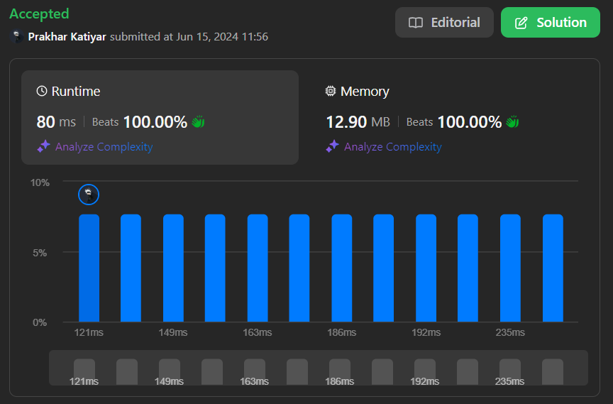Click the 121ms segment in range slider
Viewport: 613px width, 404px height.
click(x=84, y=371)
